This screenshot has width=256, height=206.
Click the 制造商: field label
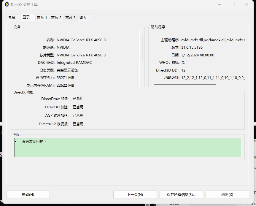(49, 47)
